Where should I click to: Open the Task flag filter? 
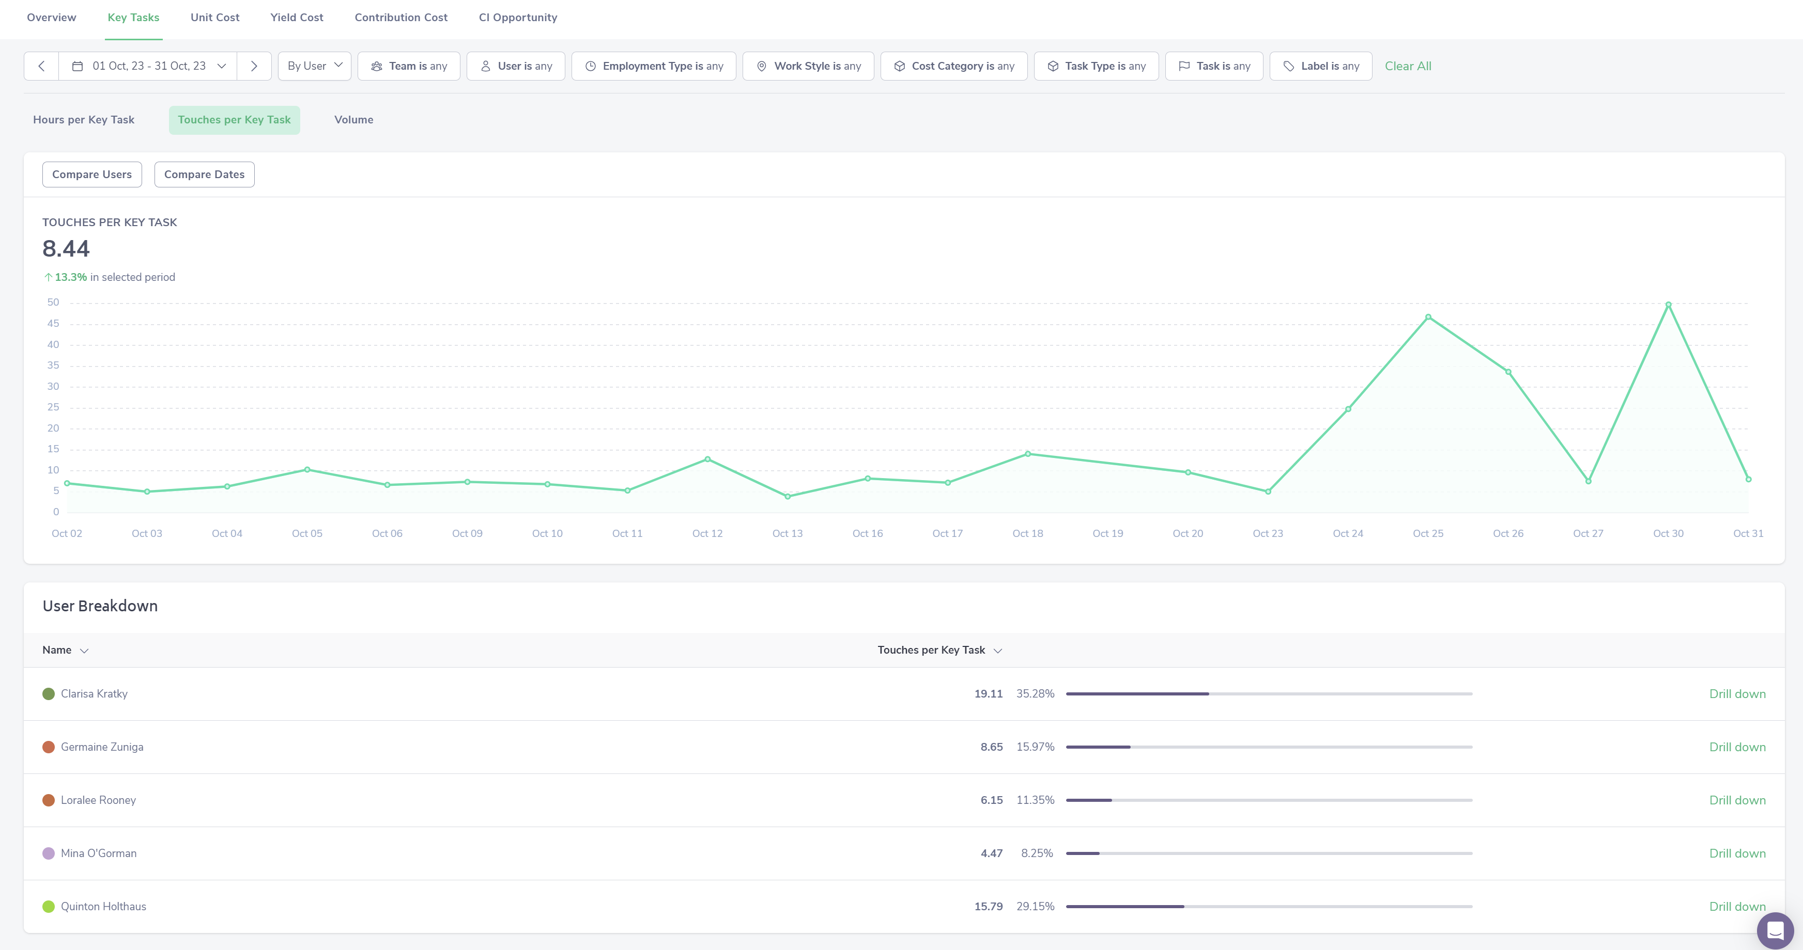click(x=1214, y=66)
